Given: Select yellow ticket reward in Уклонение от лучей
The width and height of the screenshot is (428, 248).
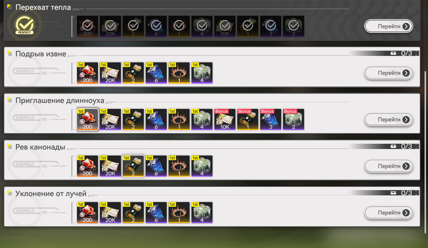Looking at the screenshot, I should coord(133,213).
